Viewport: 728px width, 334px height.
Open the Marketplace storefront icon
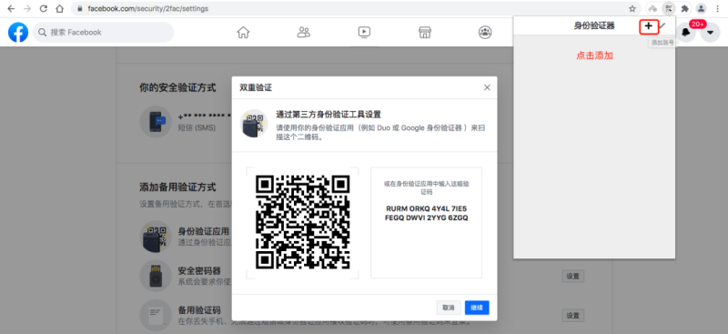(x=425, y=32)
